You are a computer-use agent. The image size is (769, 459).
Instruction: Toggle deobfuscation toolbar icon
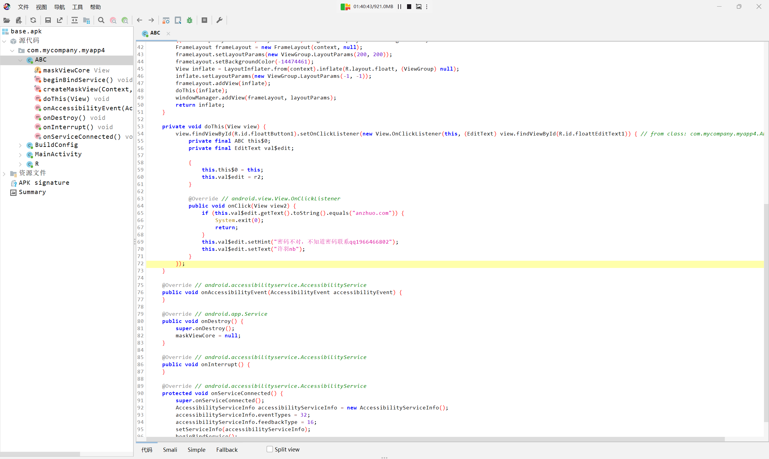tap(166, 20)
